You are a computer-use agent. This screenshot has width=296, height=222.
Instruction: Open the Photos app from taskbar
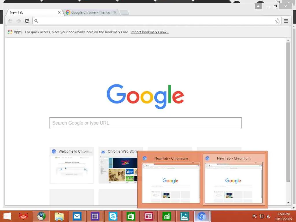tap(184, 216)
